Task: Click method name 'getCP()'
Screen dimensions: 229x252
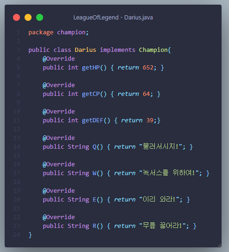Action: pos(94,94)
